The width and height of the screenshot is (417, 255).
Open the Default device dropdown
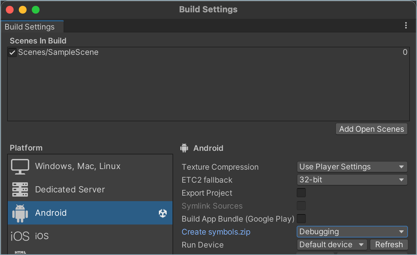coord(332,244)
